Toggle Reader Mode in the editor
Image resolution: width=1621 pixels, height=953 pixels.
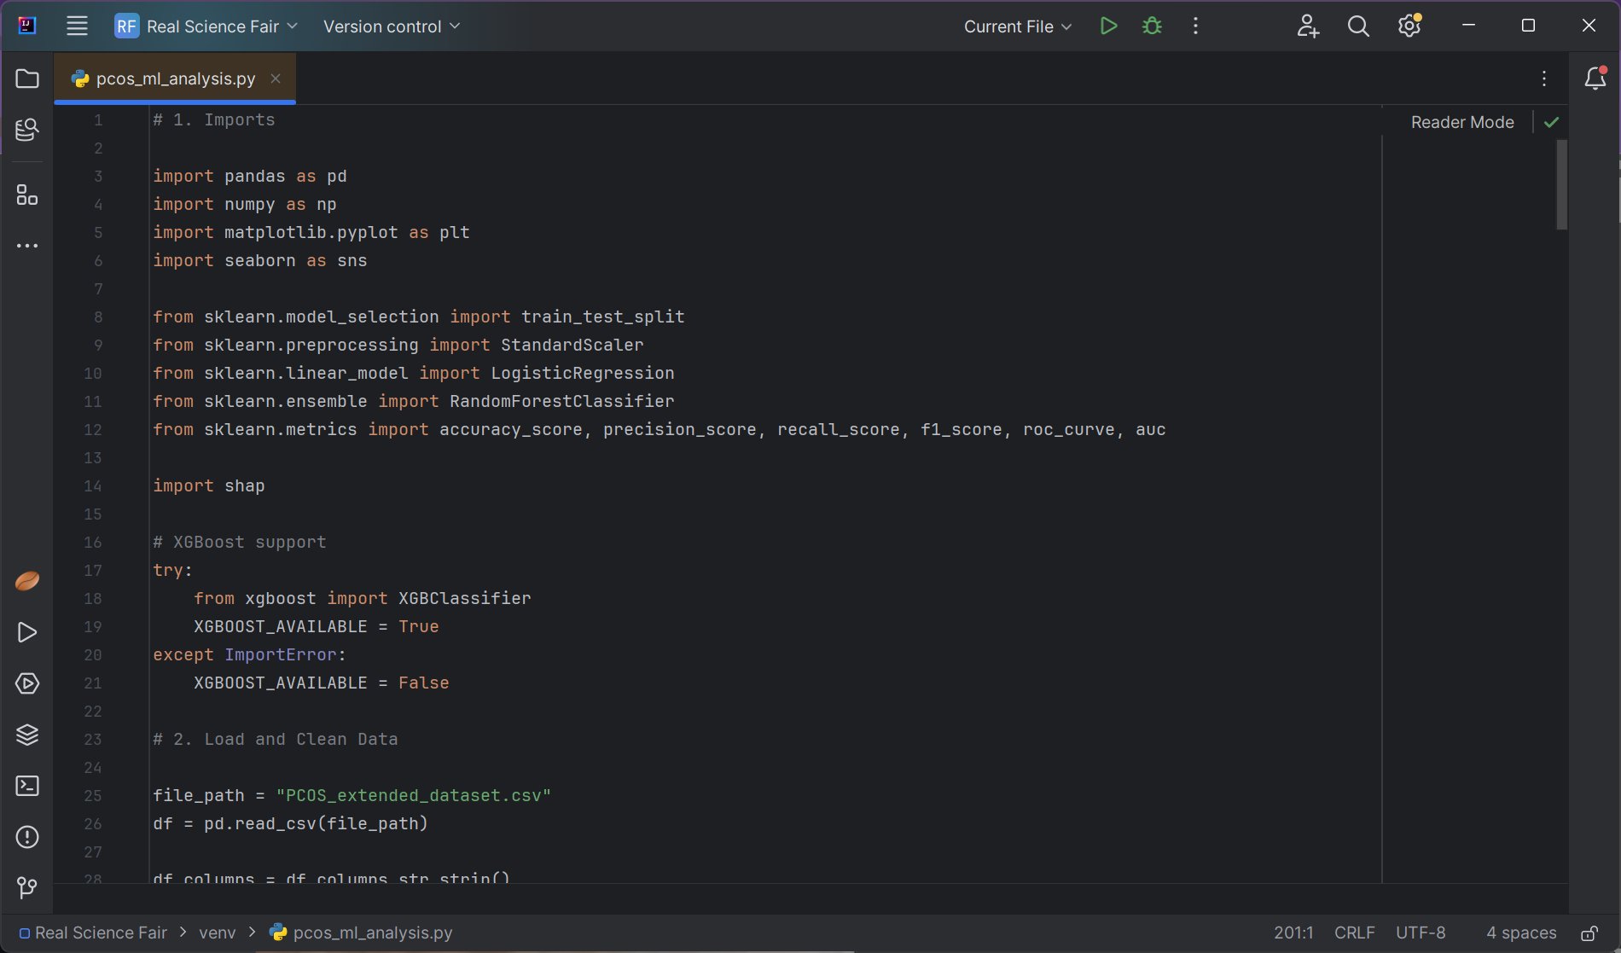coord(1461,122)
